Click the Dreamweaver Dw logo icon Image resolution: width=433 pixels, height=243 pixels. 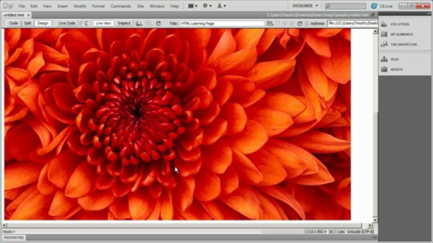(8, 6)
